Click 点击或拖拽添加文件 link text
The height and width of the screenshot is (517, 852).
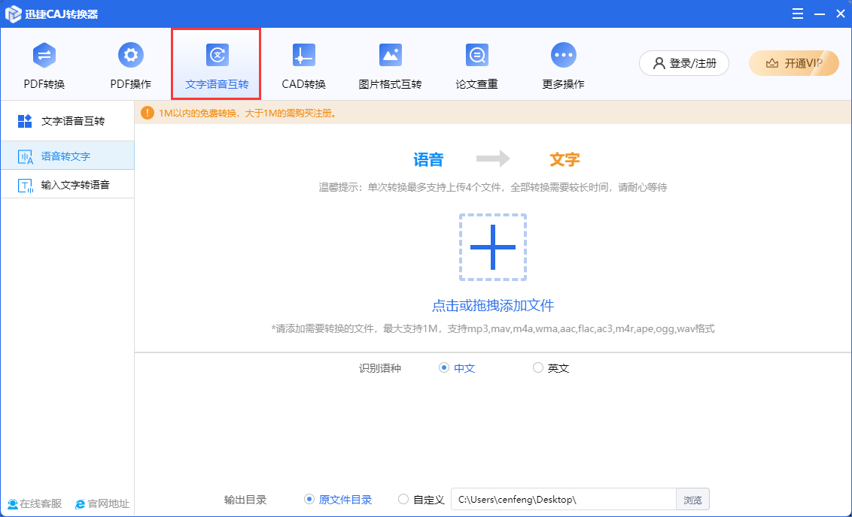(493, 305)
